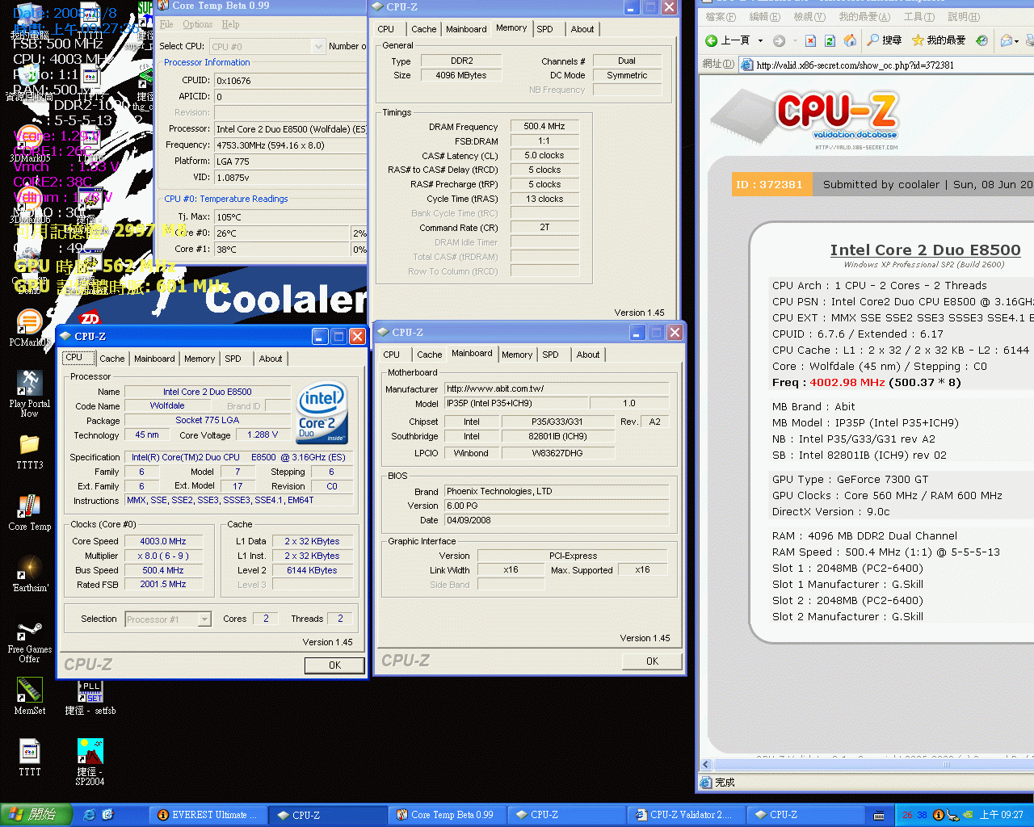Viewport: 1034px width, 827px height.
Task: Open the Select CPU dropdown in Core Temp
Action: [x=318, y=46]
